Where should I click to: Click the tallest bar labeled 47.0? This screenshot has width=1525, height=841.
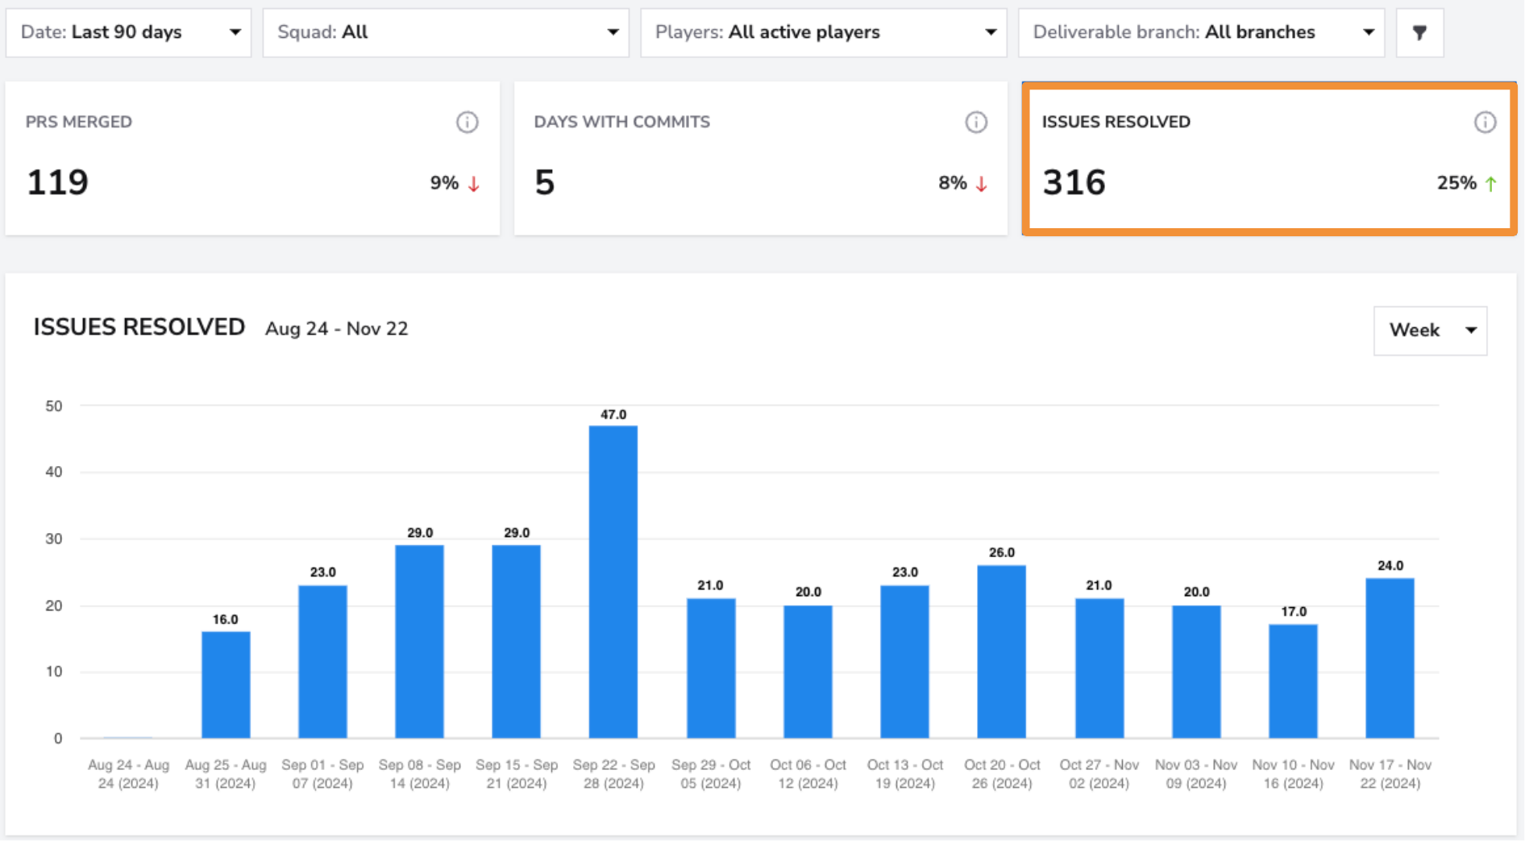pyautogui.click(x=613, y=581)
